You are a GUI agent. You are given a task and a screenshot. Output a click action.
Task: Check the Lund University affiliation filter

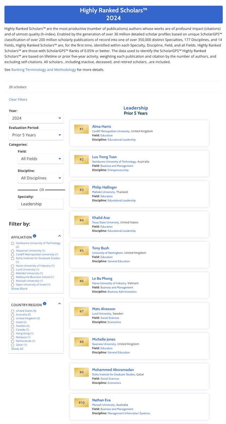coord(13,270)
